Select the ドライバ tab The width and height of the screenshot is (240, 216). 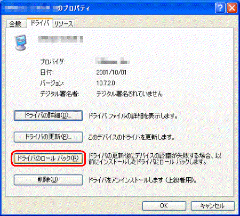click(x=40, y=23)
